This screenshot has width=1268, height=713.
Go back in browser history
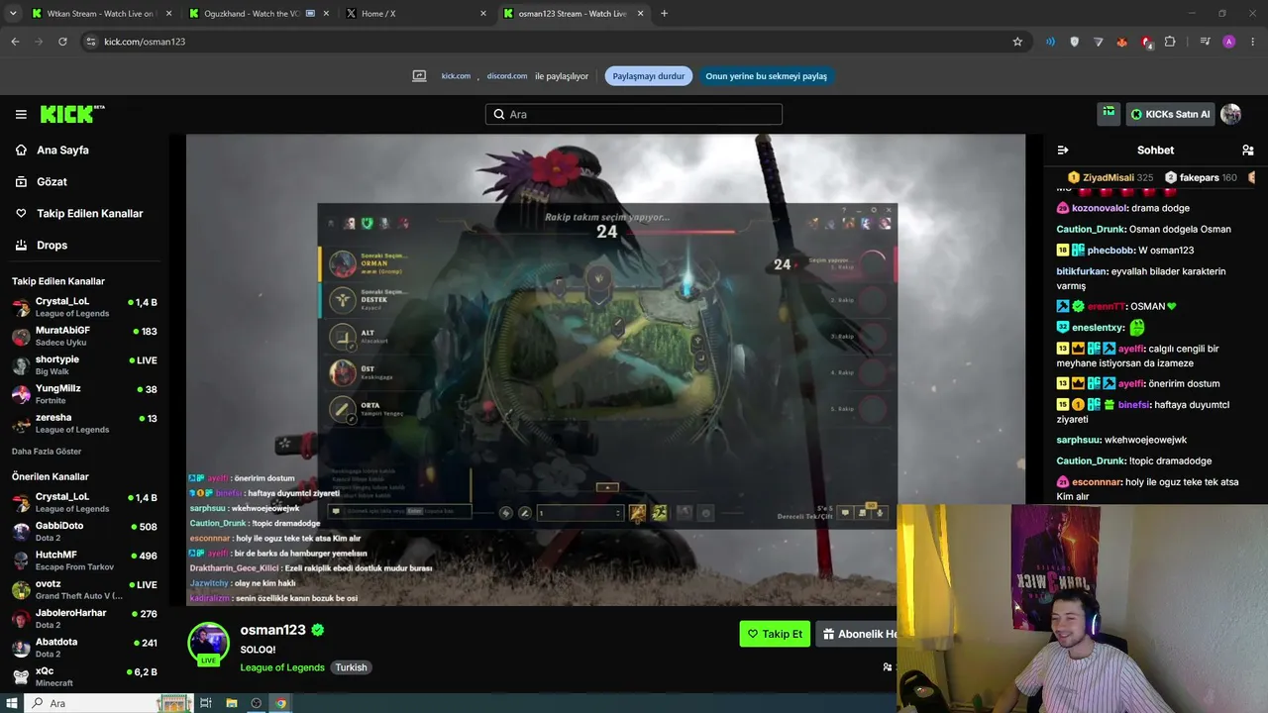coord(15,42)
